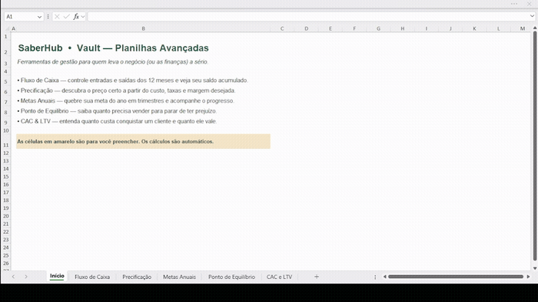
Task: Click the options dots beside the Name Box
Action: click(x=48, y=16)
